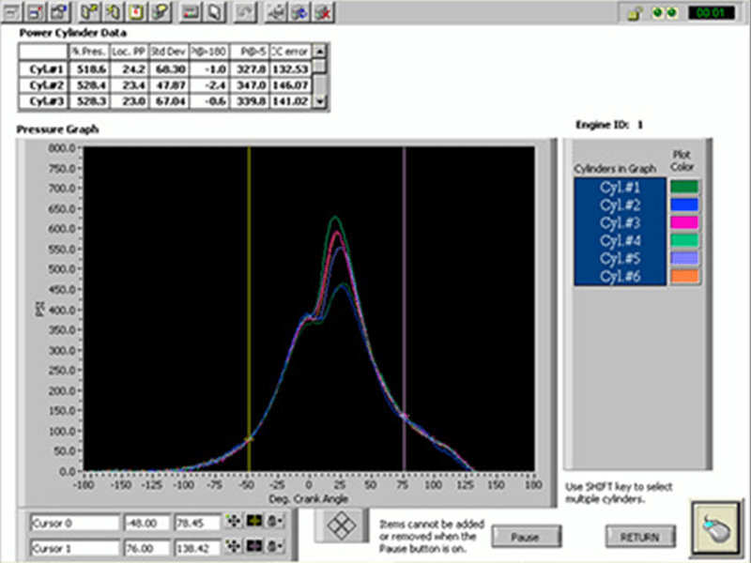Click the 00:01 timer display
Screen dimensions: 751x563
712,13
